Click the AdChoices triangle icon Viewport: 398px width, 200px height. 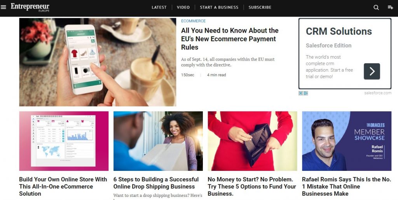pos(305,93)
